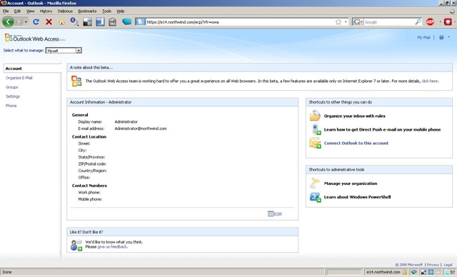Go to the Home page icon
The width and height of the screenshot is (457, 277).
(62, 22)
